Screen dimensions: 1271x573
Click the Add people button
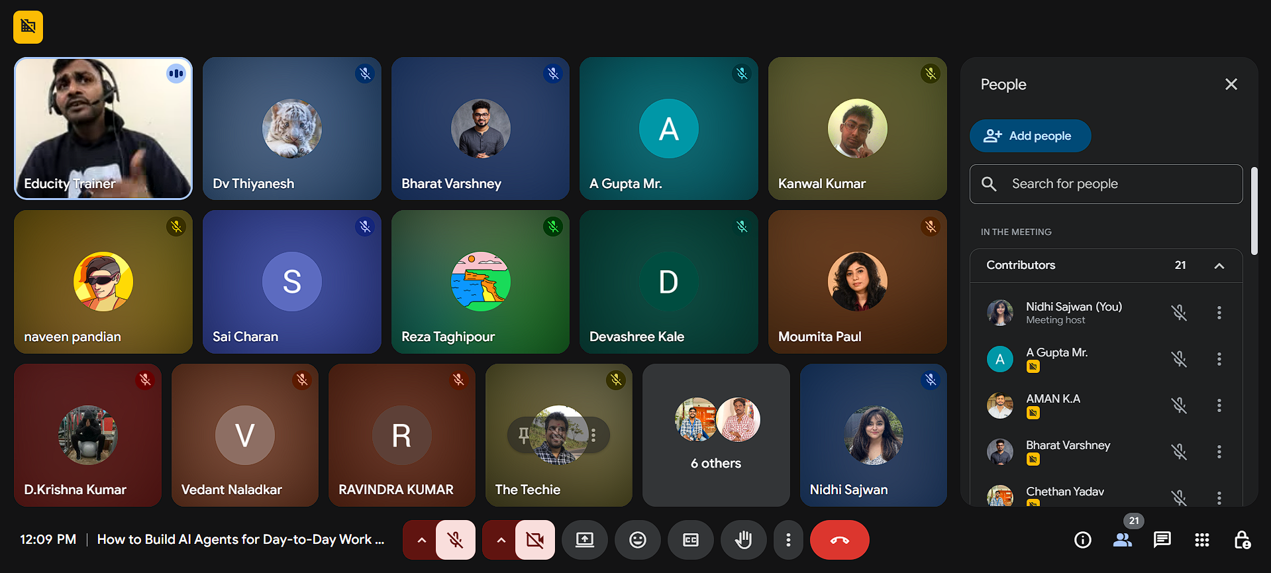(1030, 136)
